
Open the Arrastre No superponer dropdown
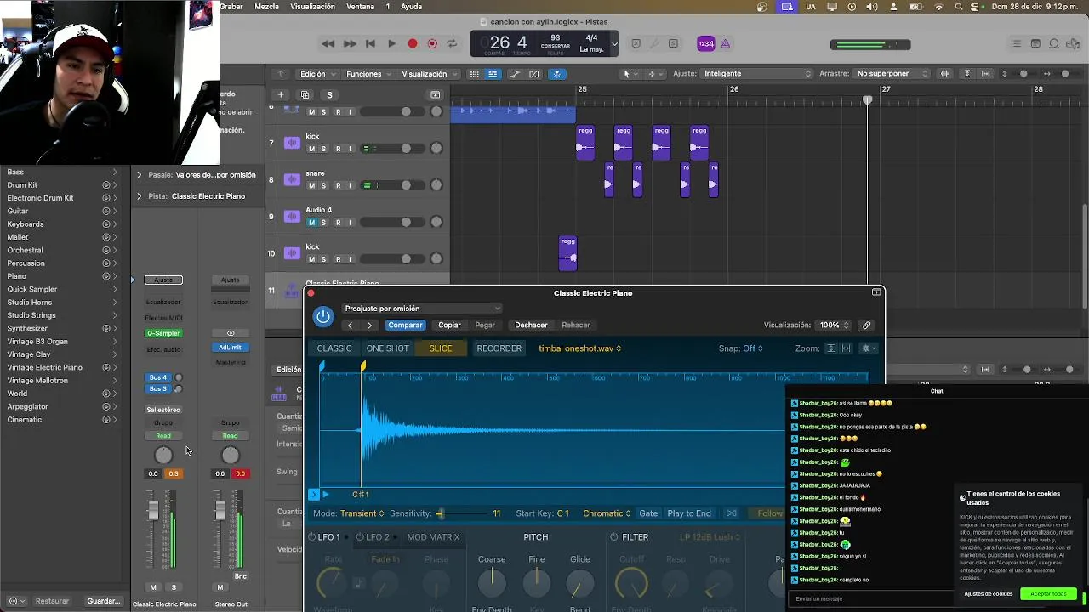[x=892, y=74]
